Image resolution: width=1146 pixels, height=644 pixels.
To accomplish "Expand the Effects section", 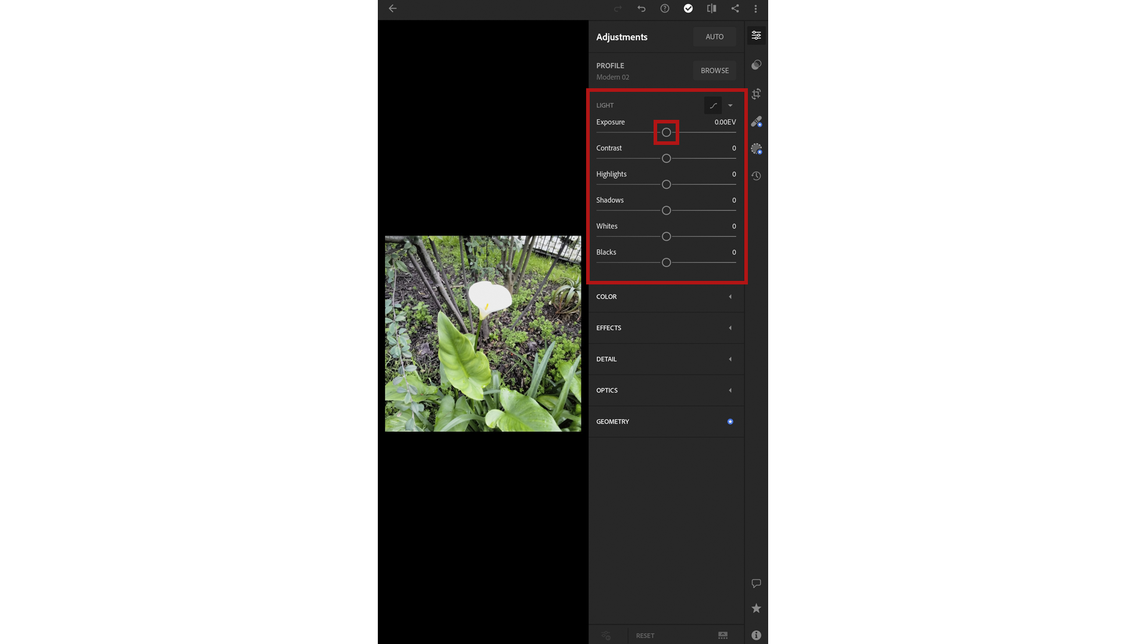I will pyautogui.click(x=666, y=328).
